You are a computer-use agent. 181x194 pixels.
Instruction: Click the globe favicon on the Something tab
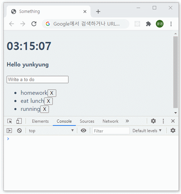click(14, 12)
